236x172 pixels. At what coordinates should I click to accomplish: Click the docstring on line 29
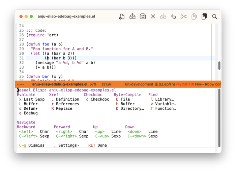[62, 49]
